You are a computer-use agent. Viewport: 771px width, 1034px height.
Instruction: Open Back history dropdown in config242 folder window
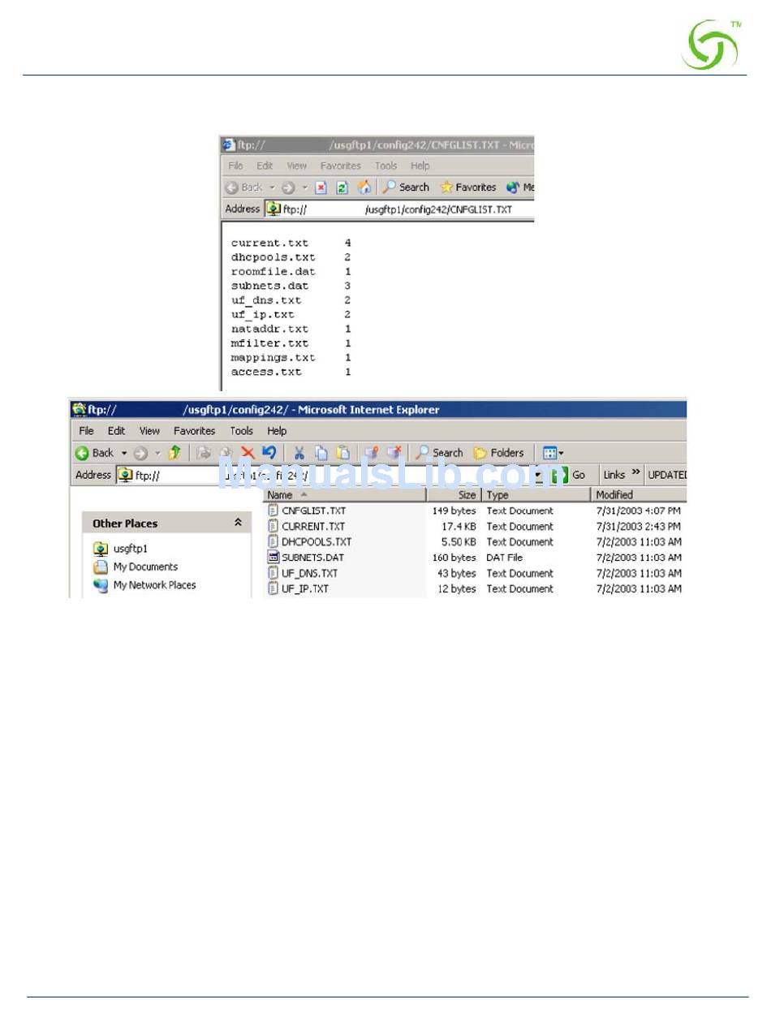(x=124, y=453)
